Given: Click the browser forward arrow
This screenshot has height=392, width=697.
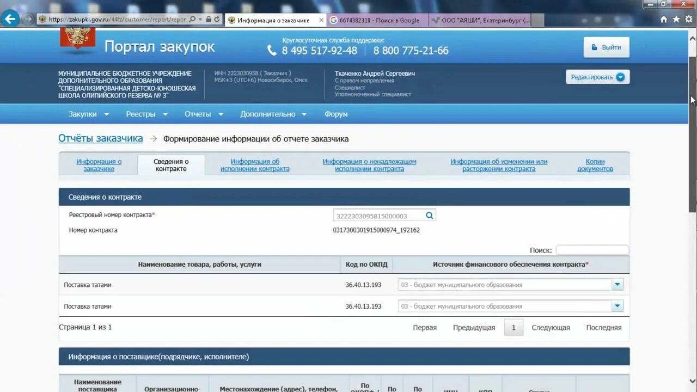Looking at the screenshot, I should coord(28,20).
